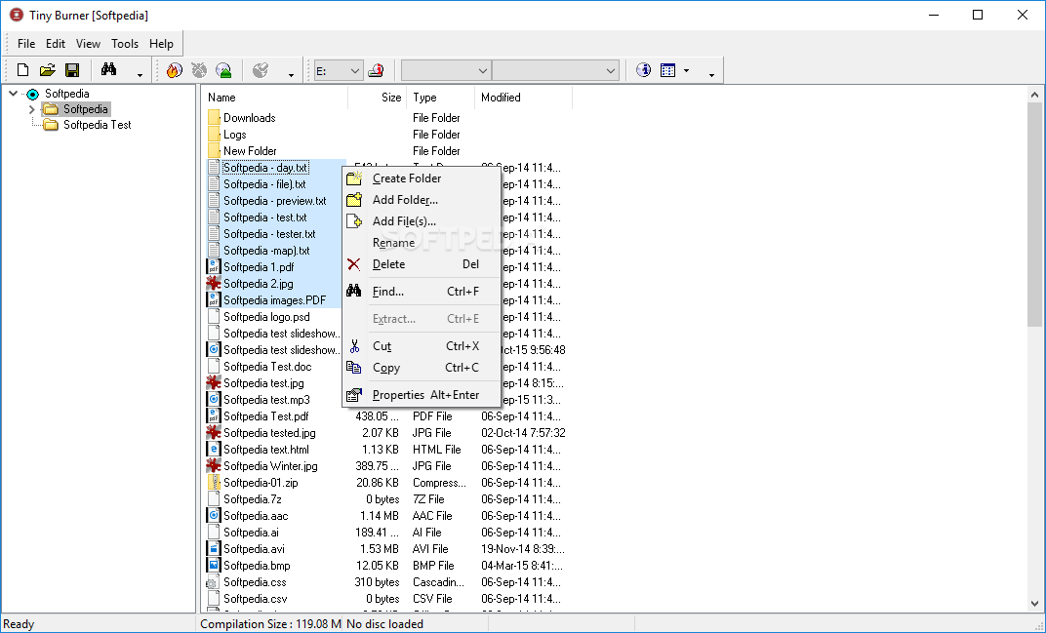The width and height of the screenshot is (1046, 633).
Task: Select Softpedia Test.pdf in the list
Action: click(266, 416)
